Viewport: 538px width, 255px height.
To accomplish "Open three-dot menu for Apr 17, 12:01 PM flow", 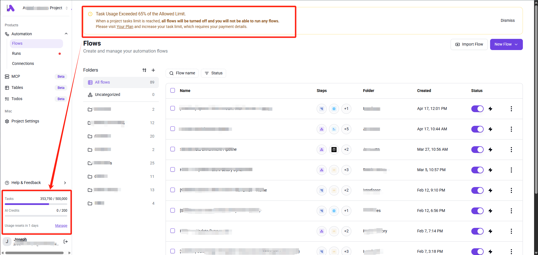I will 511,109.
